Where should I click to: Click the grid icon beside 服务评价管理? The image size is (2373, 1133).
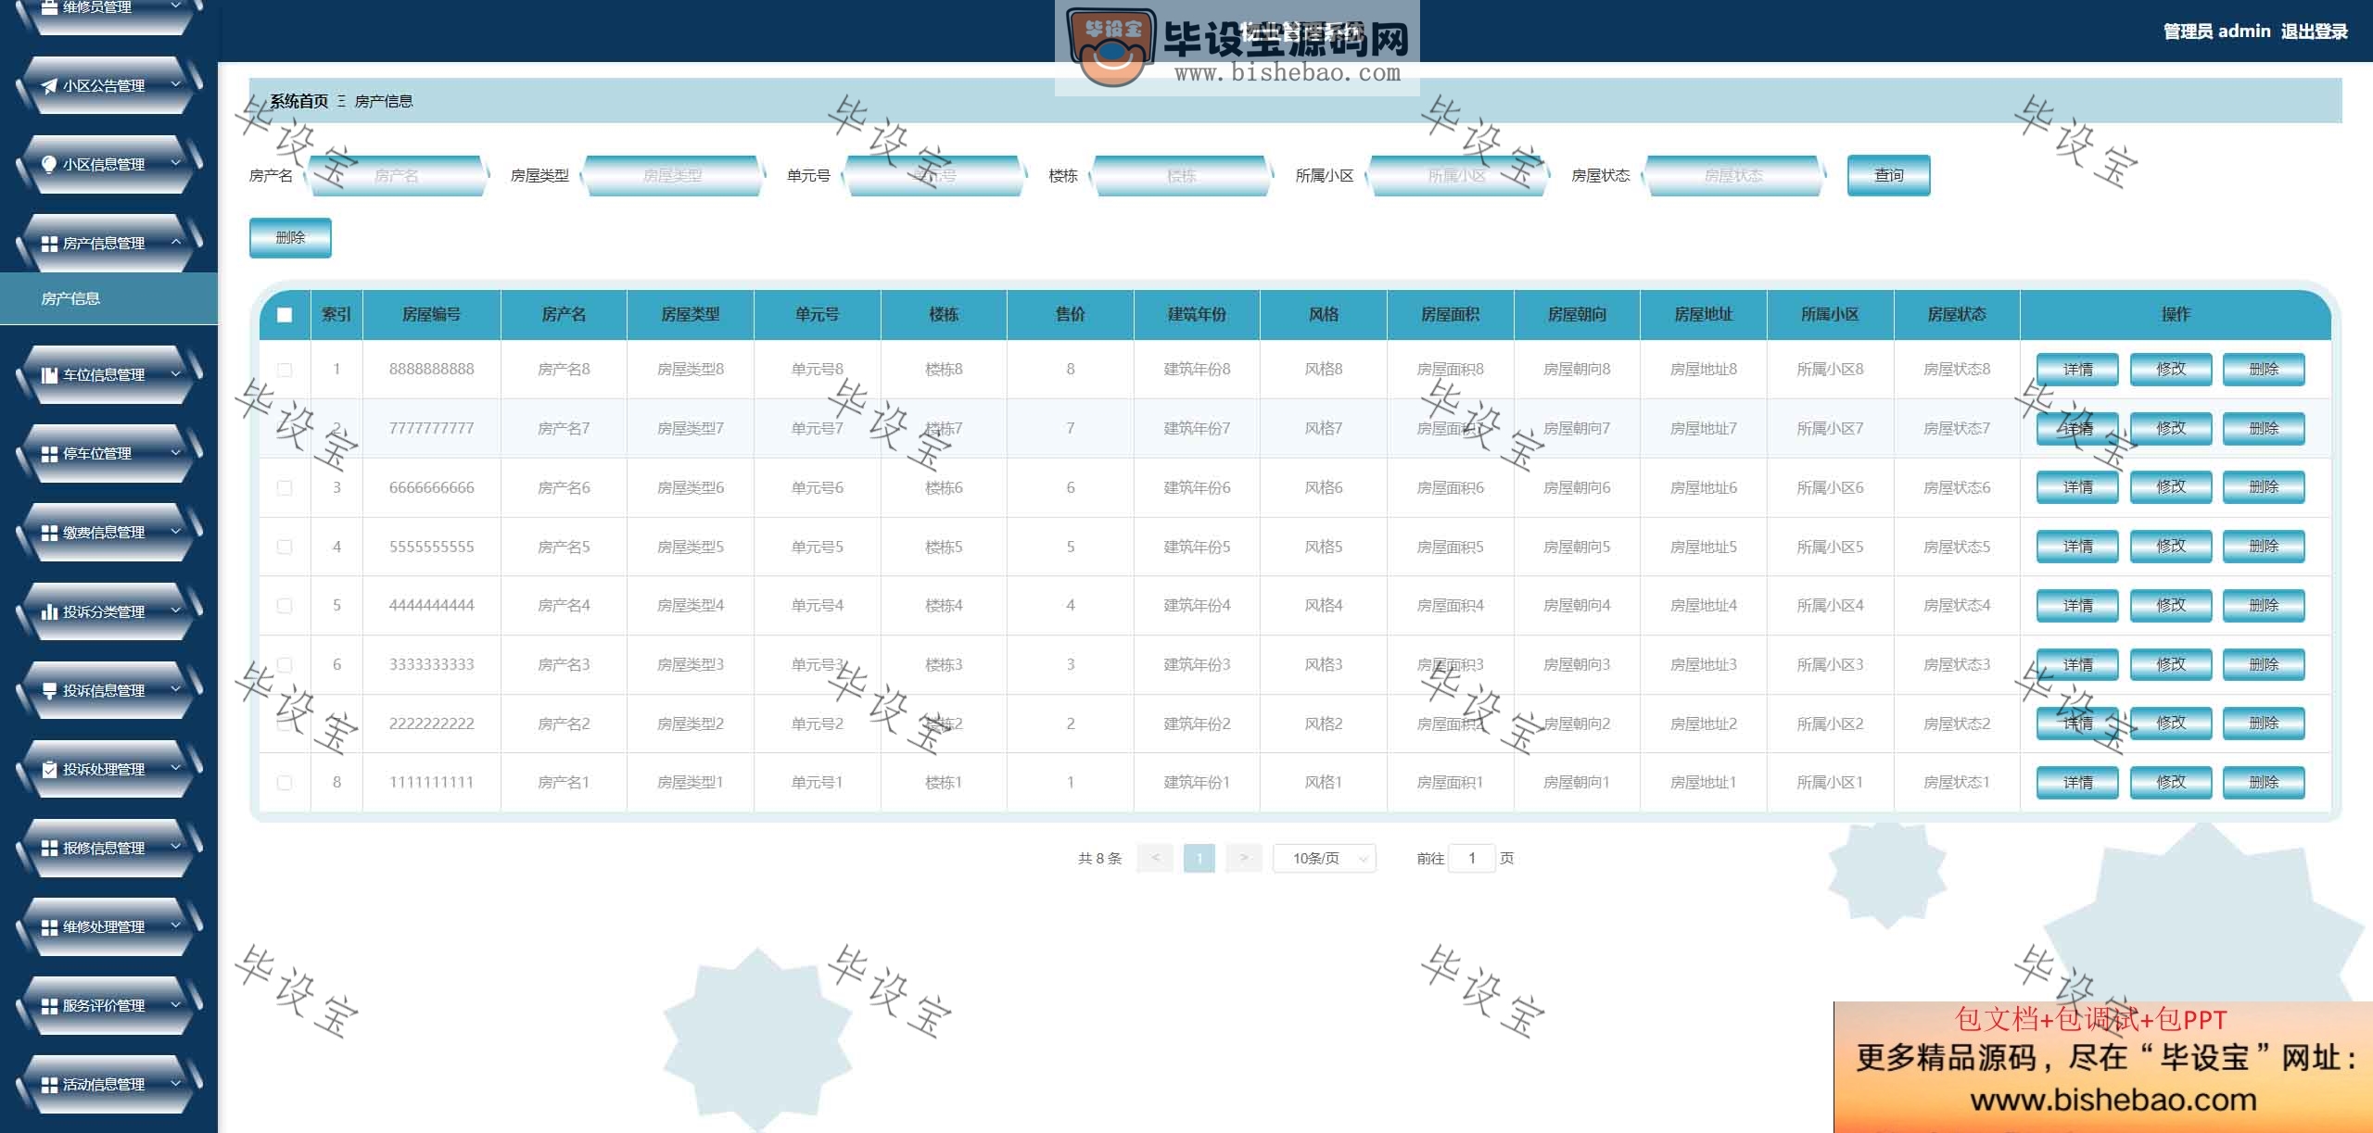[49, 1005]
